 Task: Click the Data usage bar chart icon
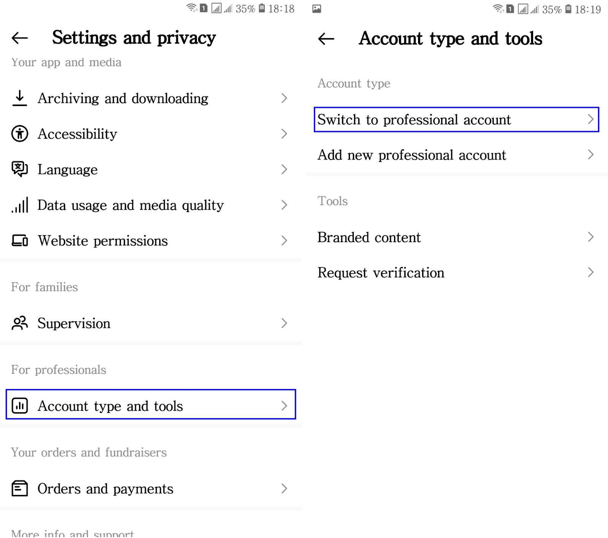click(x=20, y=205)
